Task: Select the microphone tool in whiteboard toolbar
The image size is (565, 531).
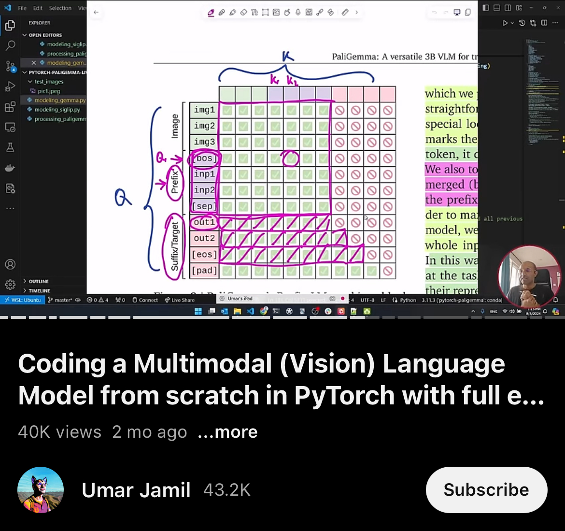Action: (298, 13)
